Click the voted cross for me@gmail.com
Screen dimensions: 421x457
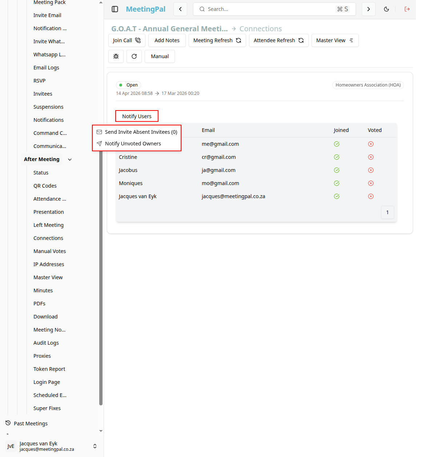coord(371,144)
